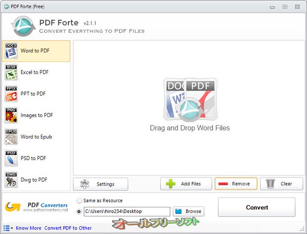Switch to PSD to PDF mode
The height and width of the screenshot is (234, 307).
(x=36, y=159)
